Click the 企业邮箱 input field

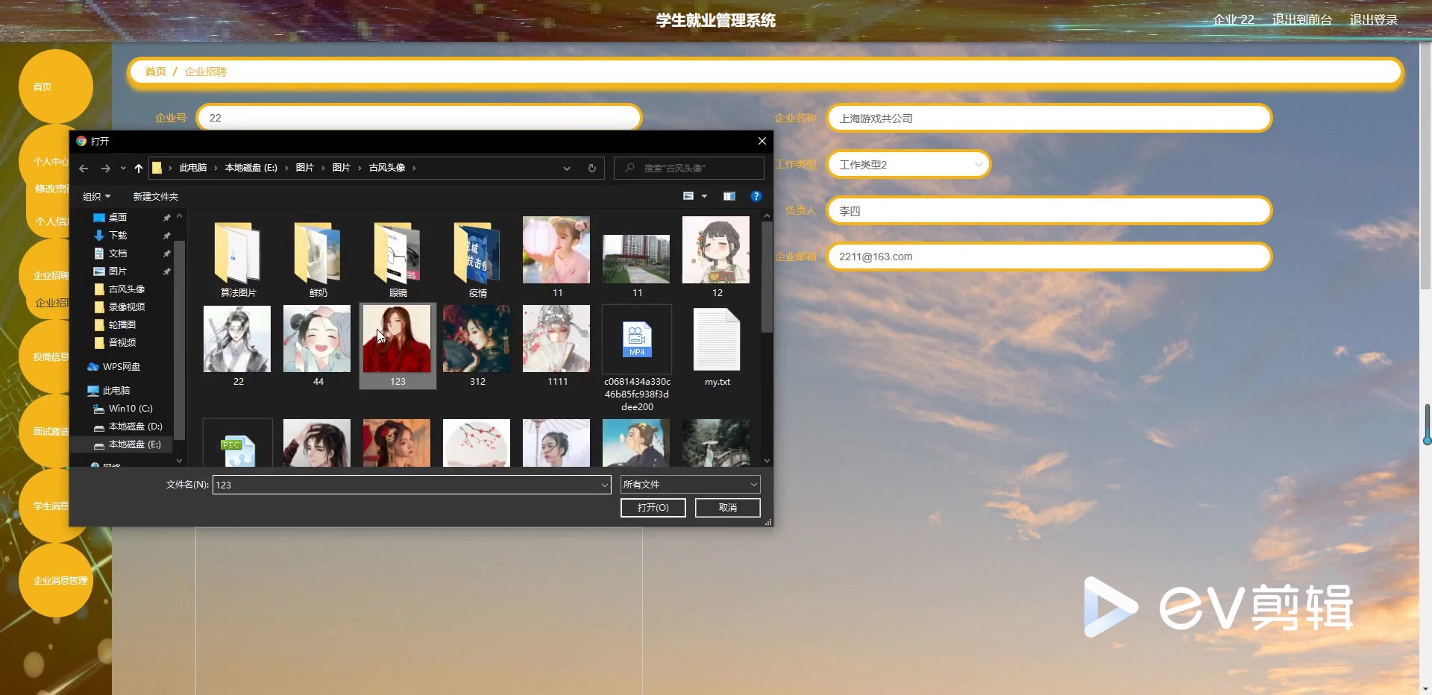click(x=1049, y=257)
